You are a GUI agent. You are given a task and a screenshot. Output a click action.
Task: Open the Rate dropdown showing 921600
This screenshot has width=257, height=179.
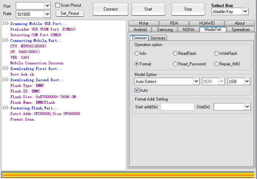[47, 14]
